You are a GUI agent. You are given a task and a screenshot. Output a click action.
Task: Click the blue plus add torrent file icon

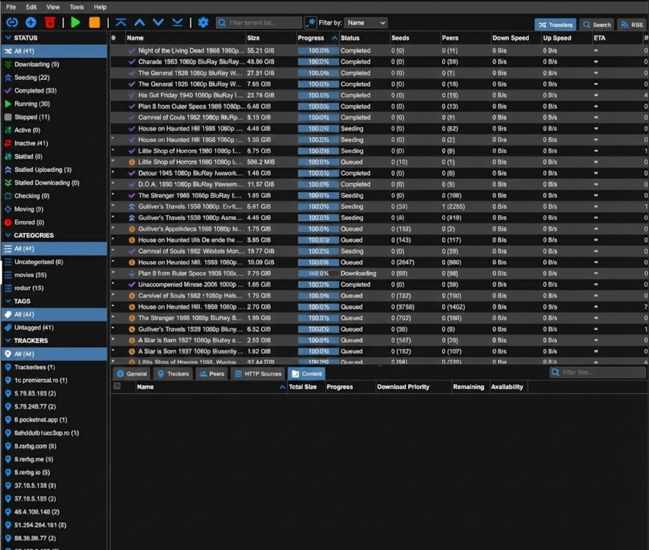[x=31, y=22]
